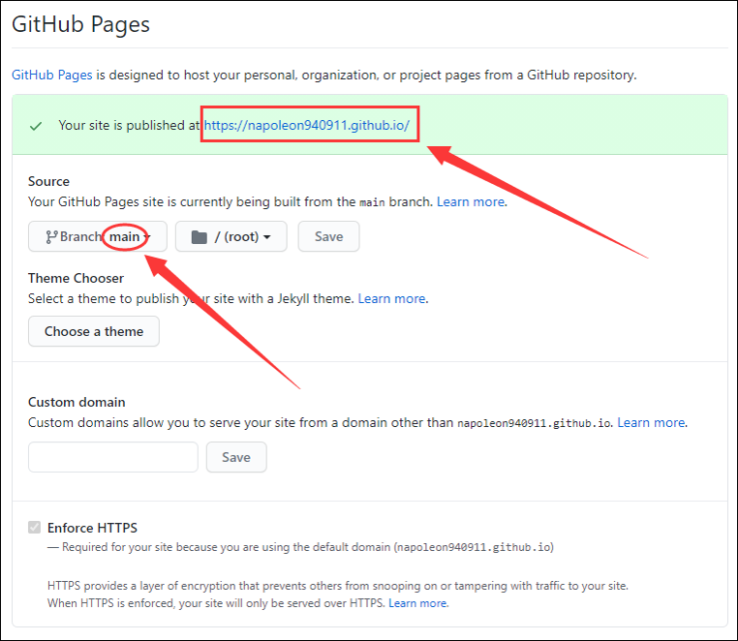Click the folder icon in root selector
The height and width of the screenshot is (641, 738).
point(200,237)
